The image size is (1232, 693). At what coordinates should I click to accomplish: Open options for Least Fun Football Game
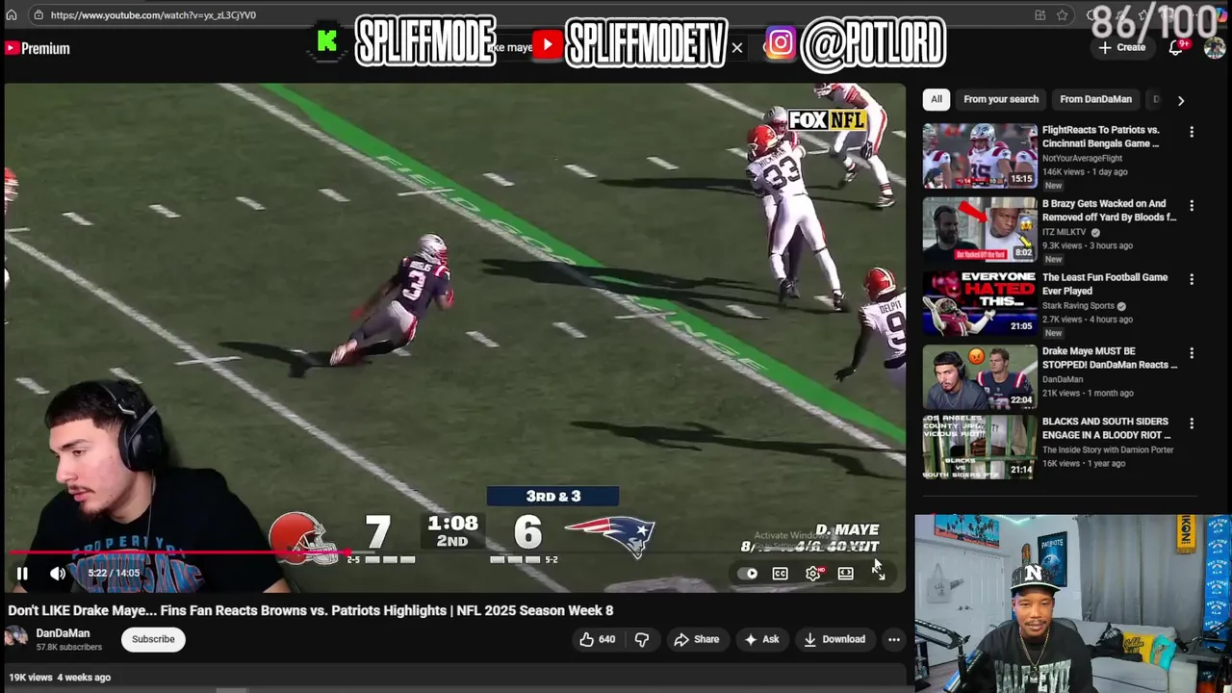pos(1192,280)
